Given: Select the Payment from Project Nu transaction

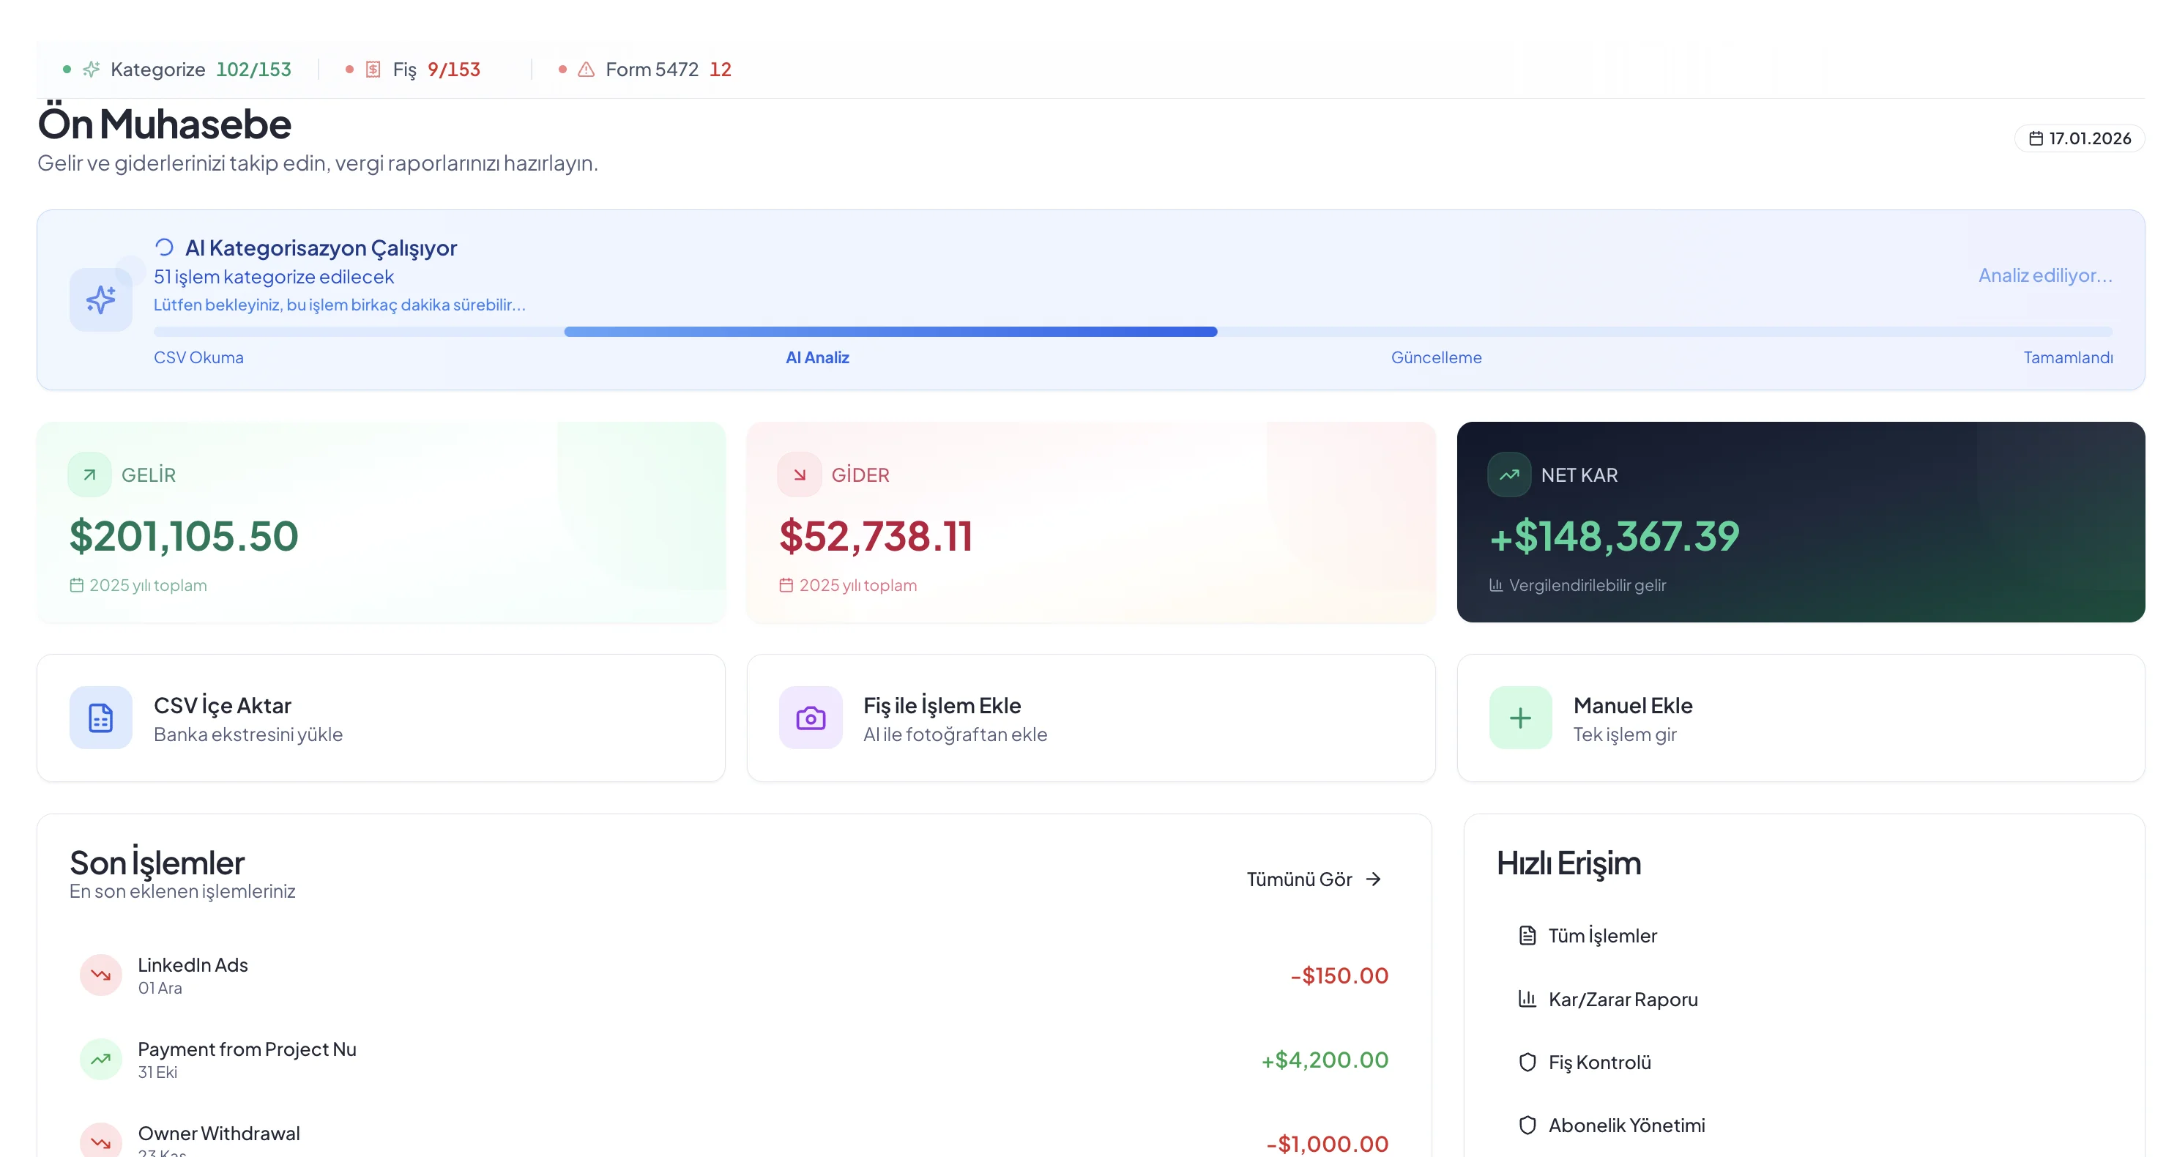Looking at the screenshot, I should (x=246, y=1049).
